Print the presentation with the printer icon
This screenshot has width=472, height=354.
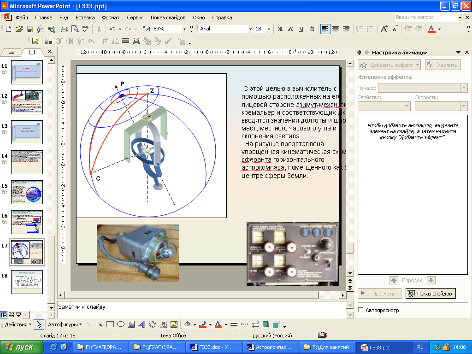coord(64,29)
